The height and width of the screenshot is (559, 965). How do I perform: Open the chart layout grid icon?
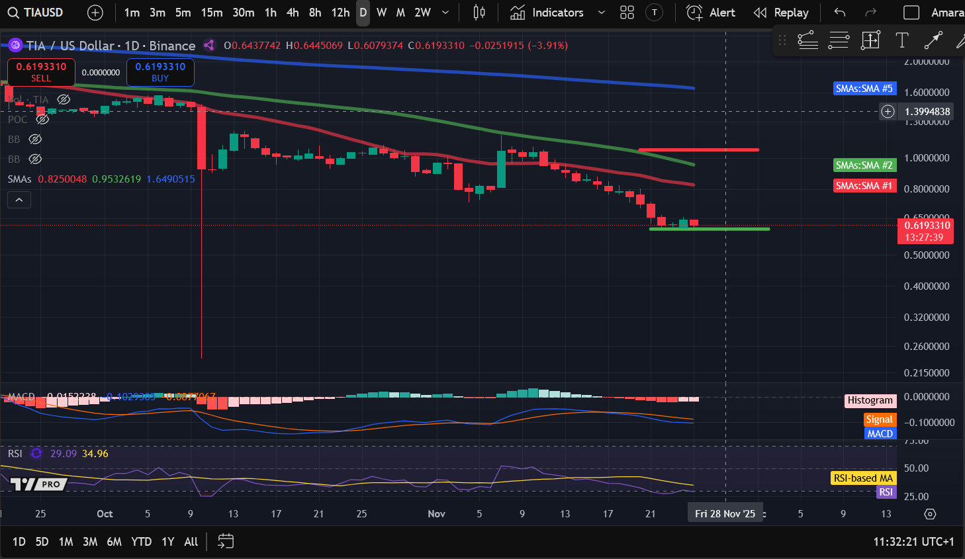(626, 12)
